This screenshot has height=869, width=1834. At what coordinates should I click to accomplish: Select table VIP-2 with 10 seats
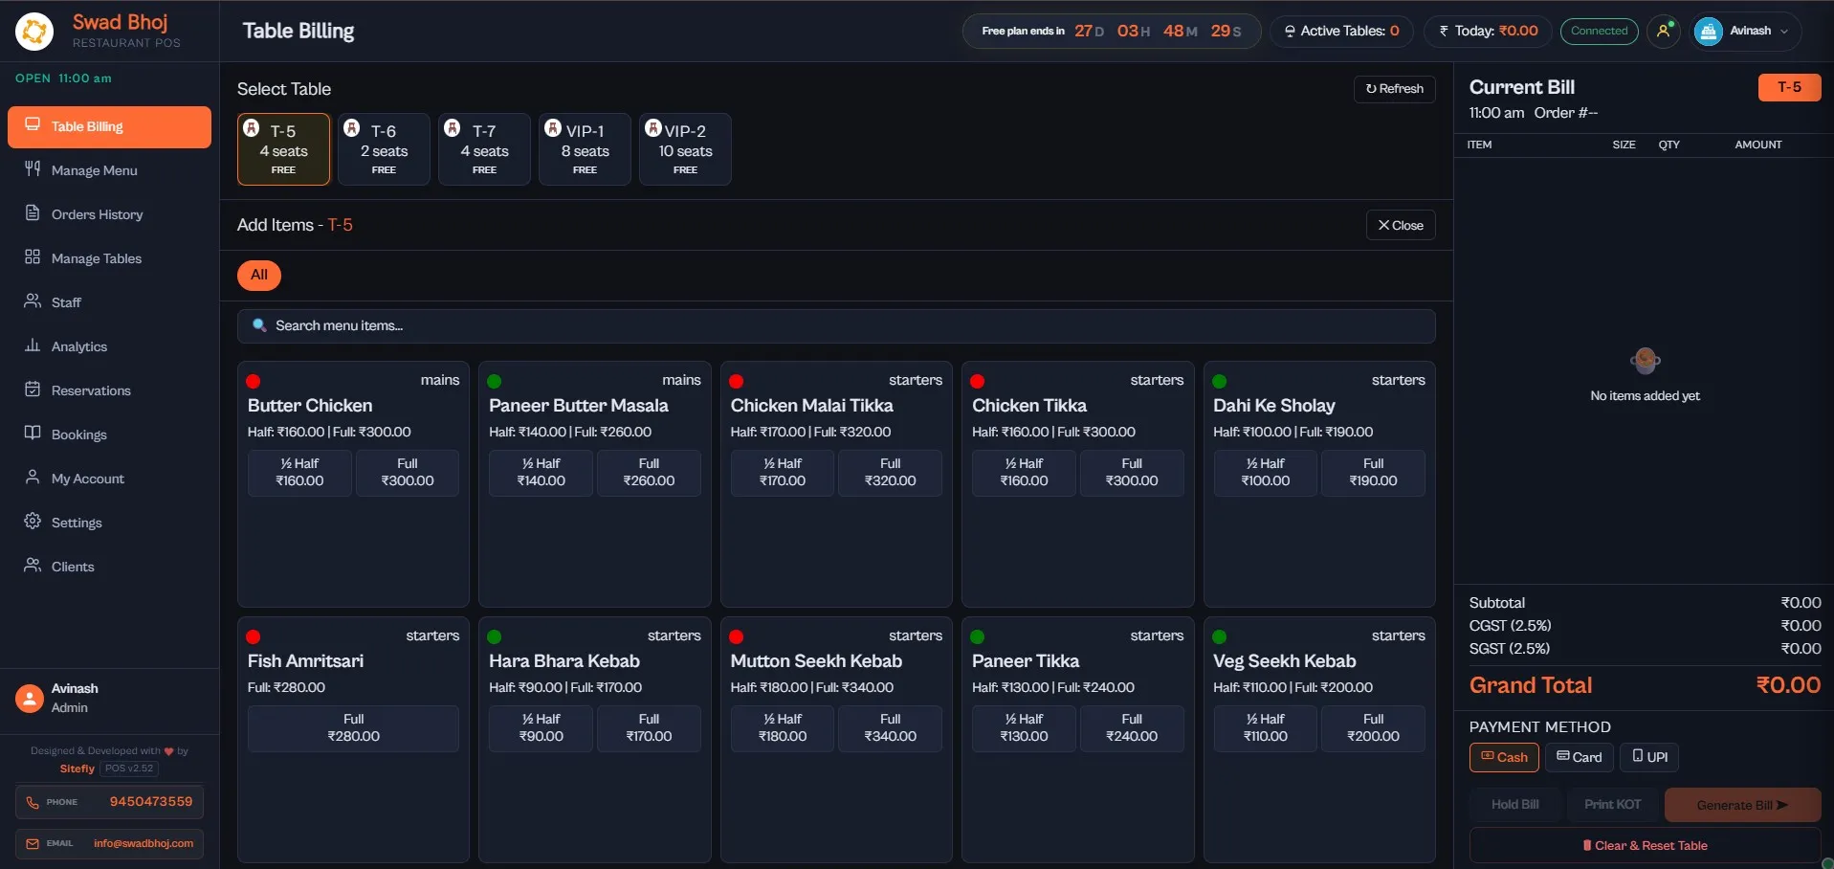point(685,149)
